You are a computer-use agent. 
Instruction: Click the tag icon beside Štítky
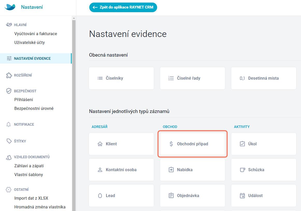coord(9,141)
